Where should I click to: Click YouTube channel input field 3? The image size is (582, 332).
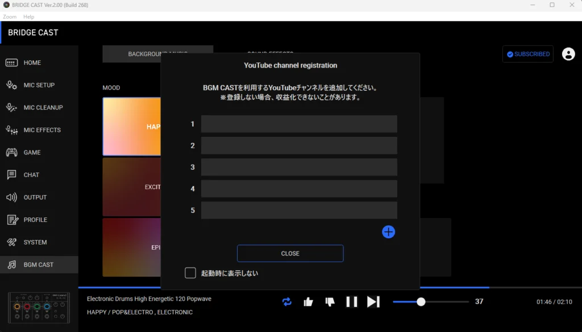point(299,167)
